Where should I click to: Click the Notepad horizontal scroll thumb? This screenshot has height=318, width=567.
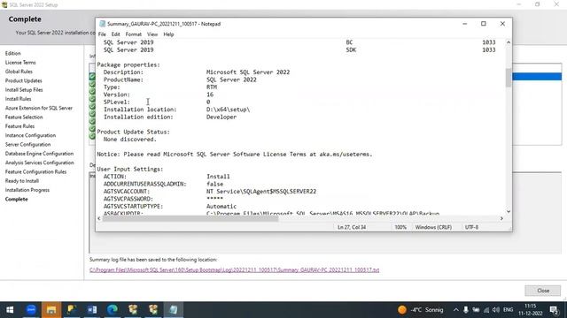[190, 218]
